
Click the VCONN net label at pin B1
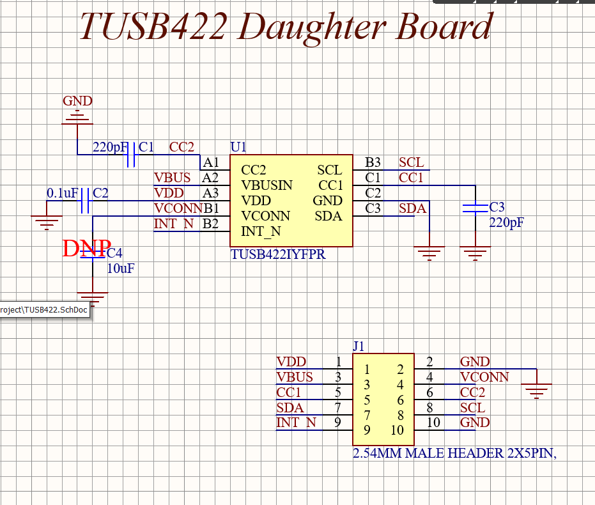[x=178, y=208]
